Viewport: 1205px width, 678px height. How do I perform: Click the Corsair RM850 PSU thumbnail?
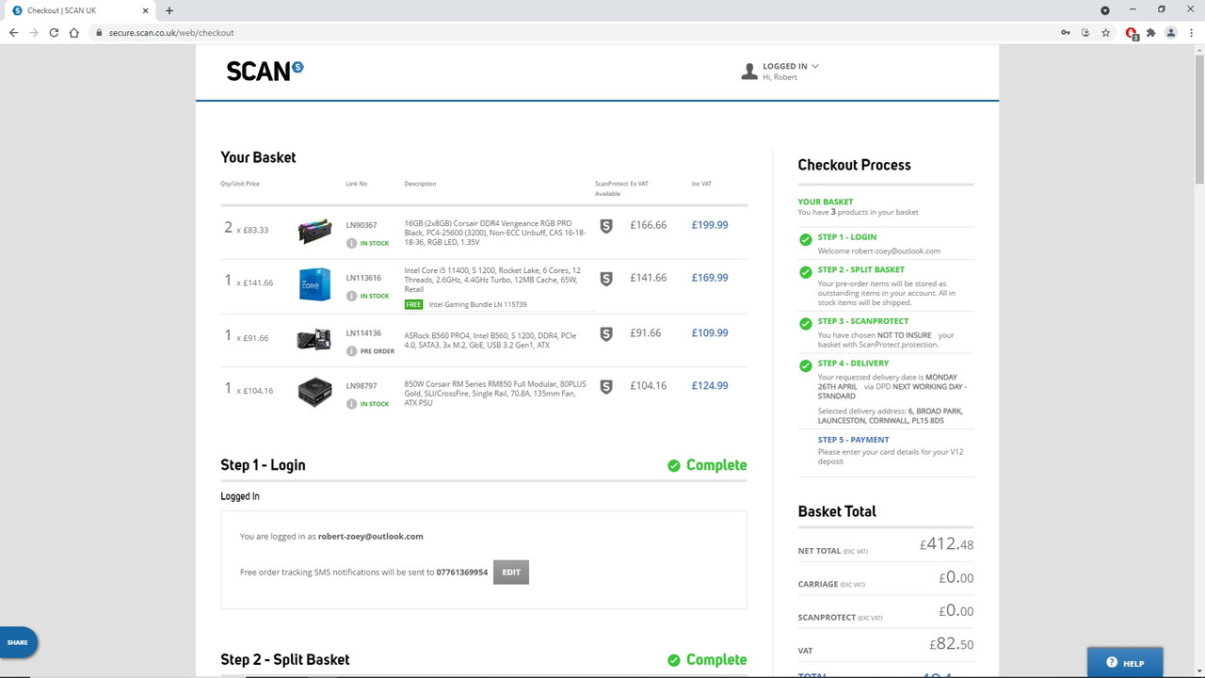314,392
